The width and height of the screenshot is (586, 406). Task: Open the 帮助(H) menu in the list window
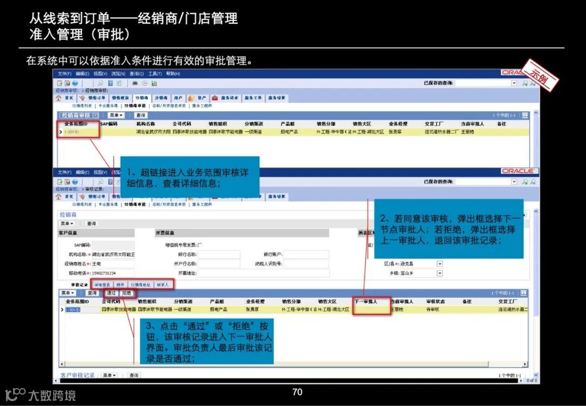[x=173, y=74]
